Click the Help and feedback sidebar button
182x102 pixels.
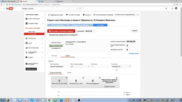tap(31, 69)
